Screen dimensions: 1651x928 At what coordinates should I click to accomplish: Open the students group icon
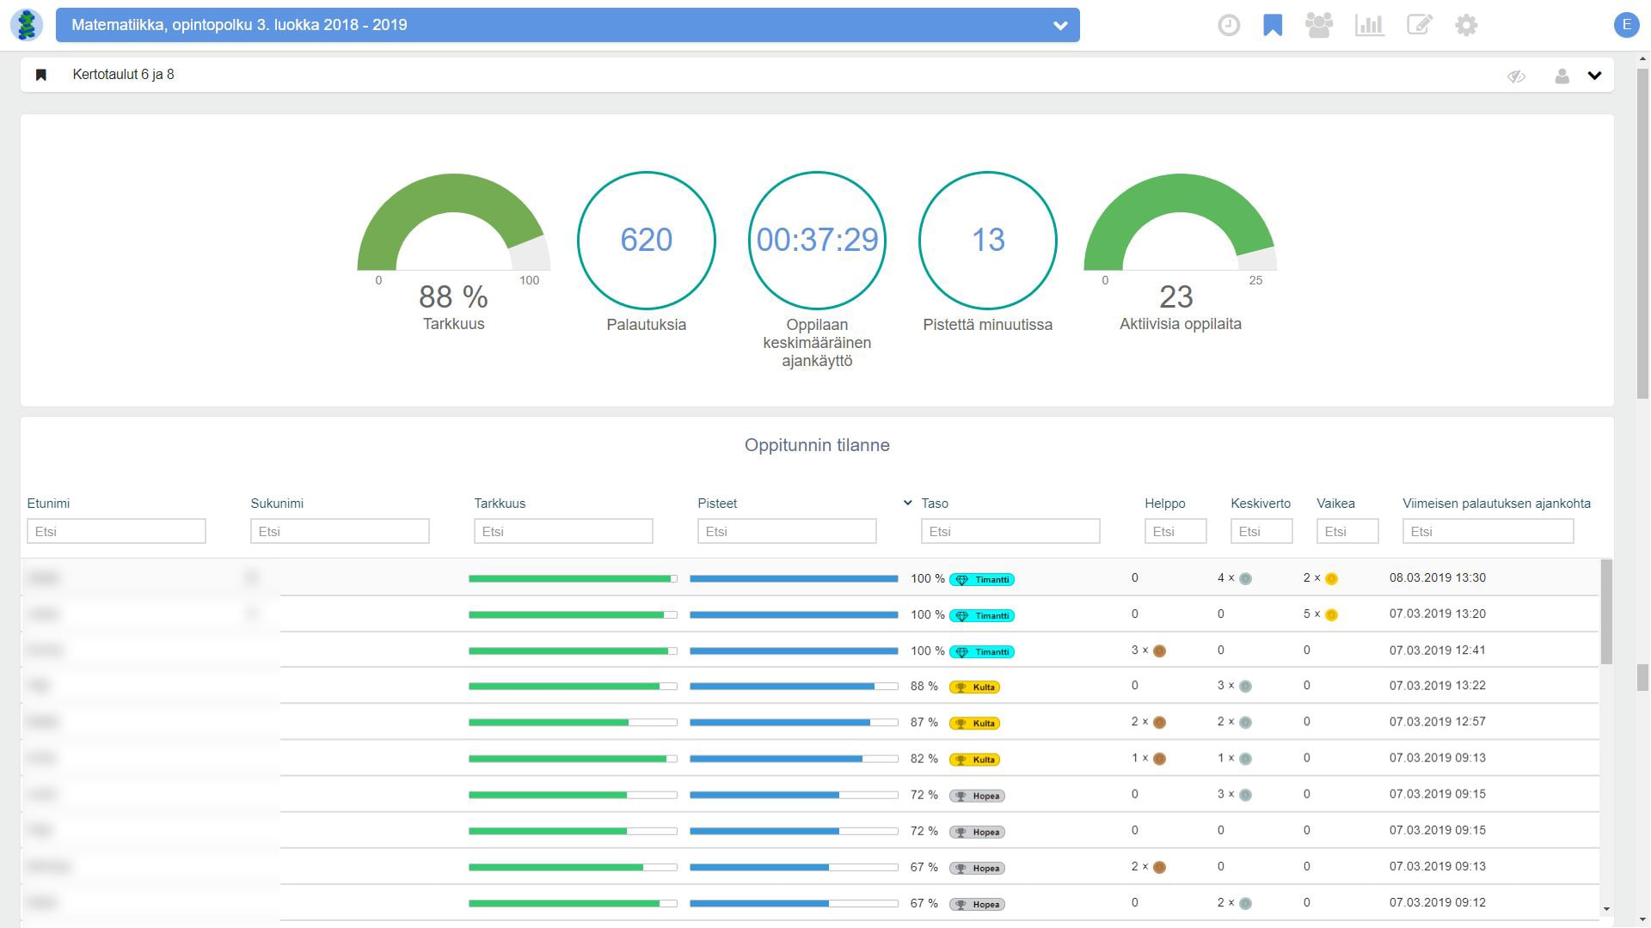tap(1319, 25)
